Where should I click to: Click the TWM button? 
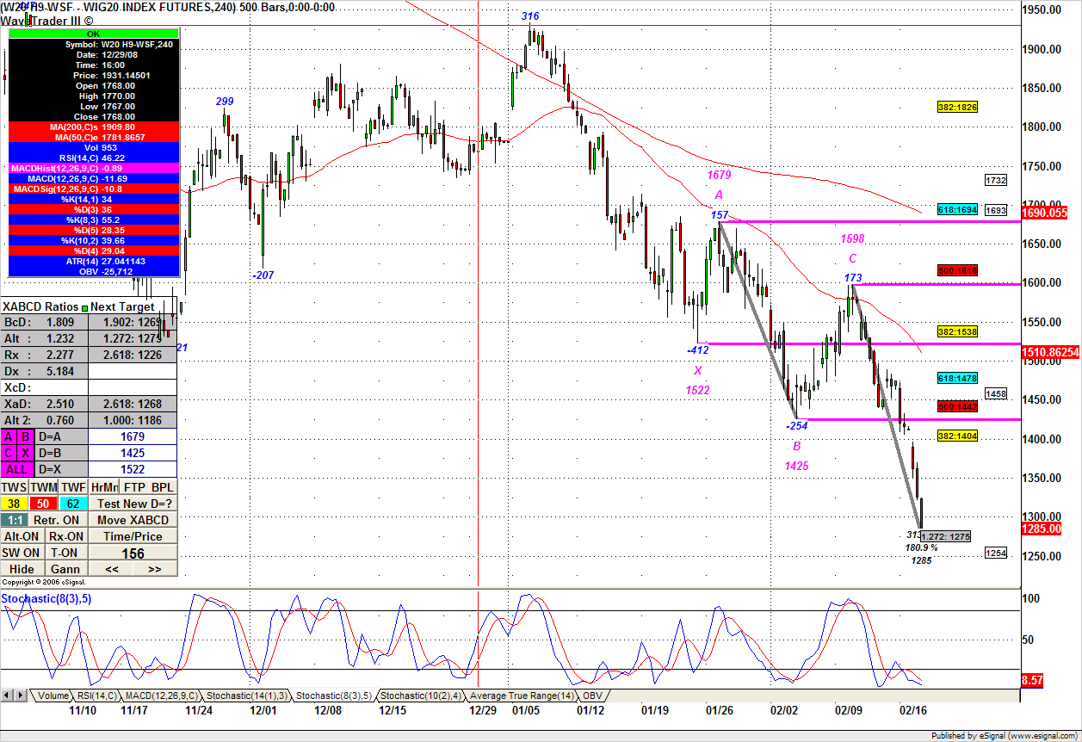tap(43, 486)
